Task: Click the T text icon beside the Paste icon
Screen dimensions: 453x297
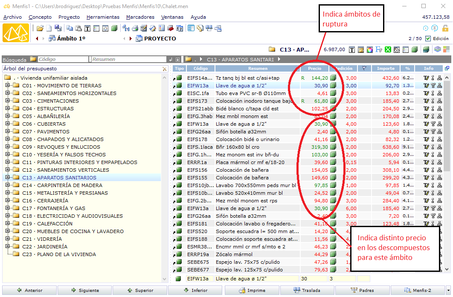Action: tap(87, 28)
